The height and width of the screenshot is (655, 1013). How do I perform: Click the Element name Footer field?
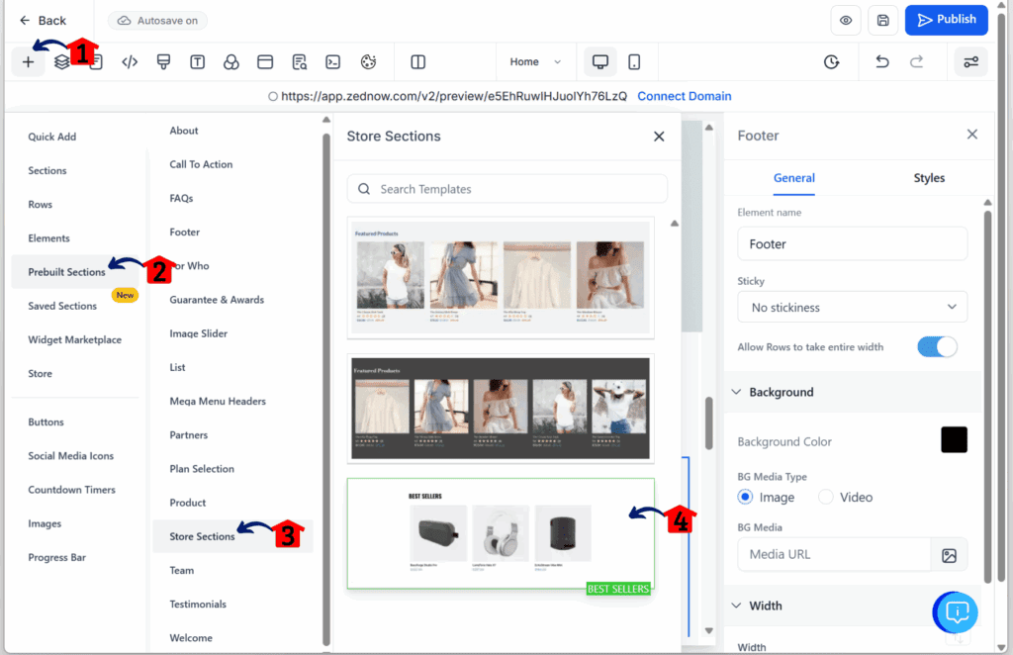point(852,243)
